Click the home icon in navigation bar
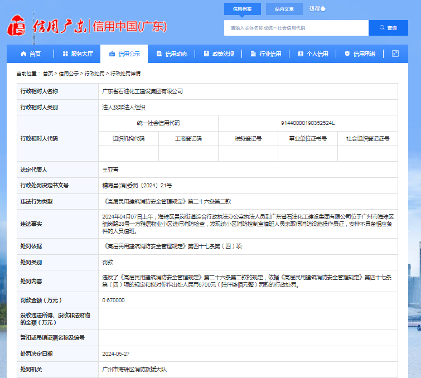 pos(23,54)
